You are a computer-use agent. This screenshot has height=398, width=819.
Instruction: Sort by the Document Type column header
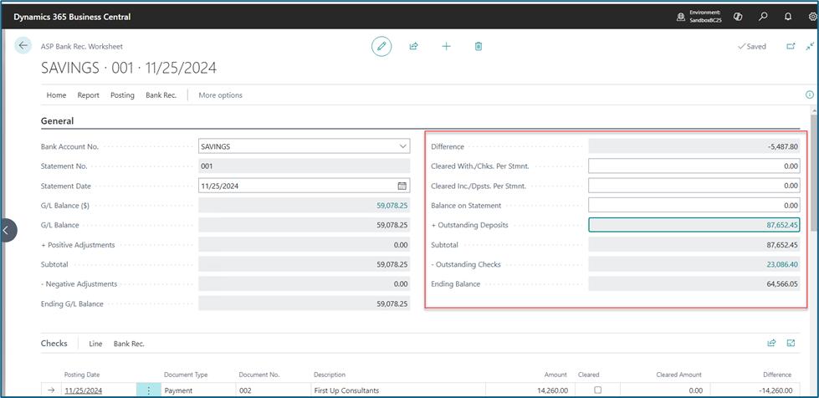click(186, 375)
